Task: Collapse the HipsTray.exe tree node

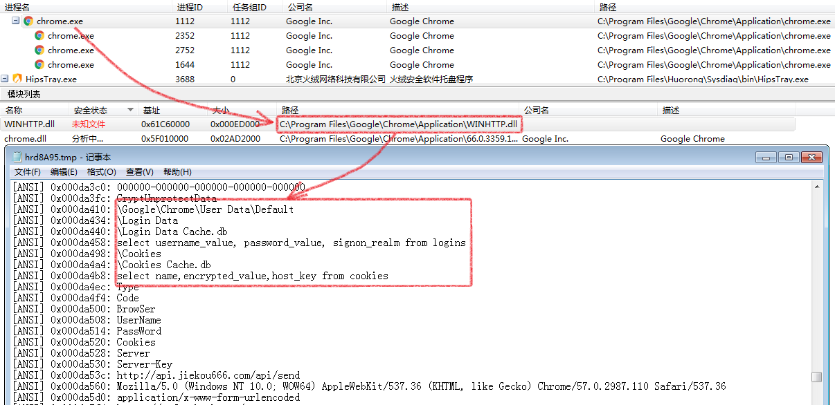Action: coord(5,79)
